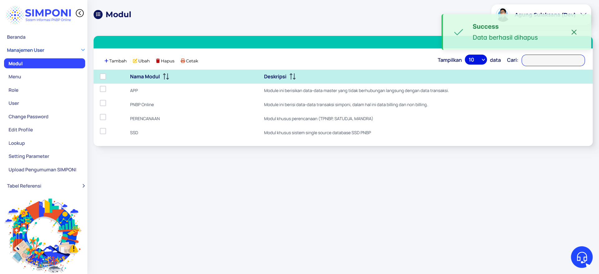Click the Modul page list icon
The image size is (599, 274).
(x=98, y=14)
